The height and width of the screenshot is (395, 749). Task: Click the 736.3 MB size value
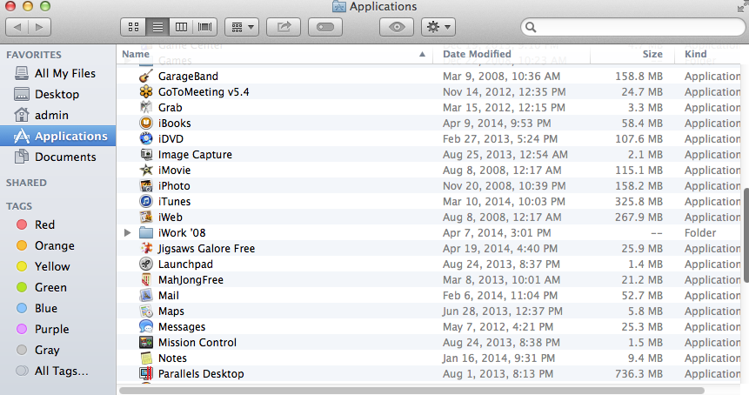pyautogui.click(x=639, y=374)
